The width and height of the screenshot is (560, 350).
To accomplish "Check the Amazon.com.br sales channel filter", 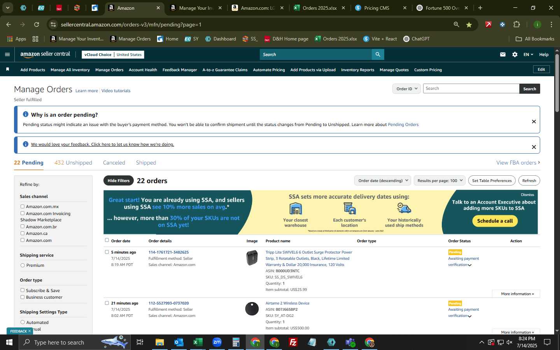I will pos(23,226).
